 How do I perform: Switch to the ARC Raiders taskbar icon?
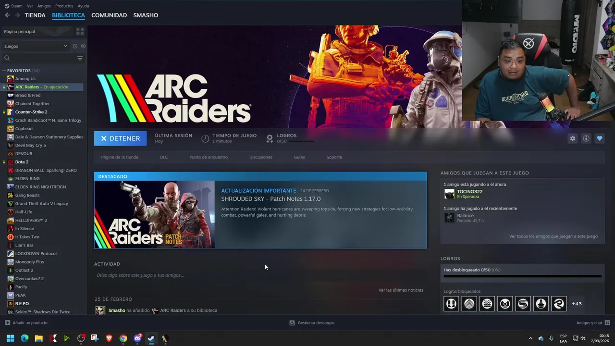tap(165, 338)
